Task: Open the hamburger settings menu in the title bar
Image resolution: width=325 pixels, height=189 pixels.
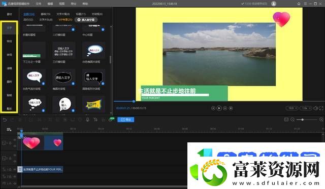Action: (305, 4)
